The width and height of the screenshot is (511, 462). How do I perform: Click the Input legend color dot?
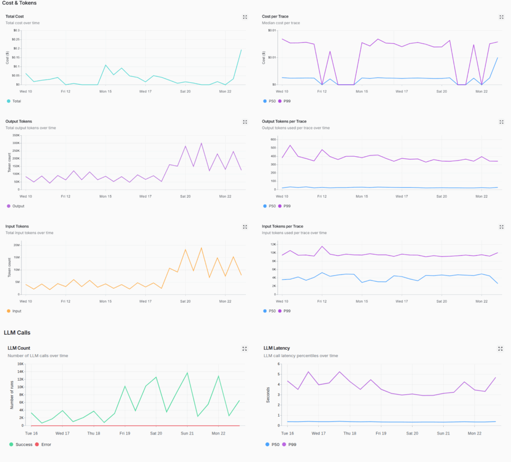(8, 311)
